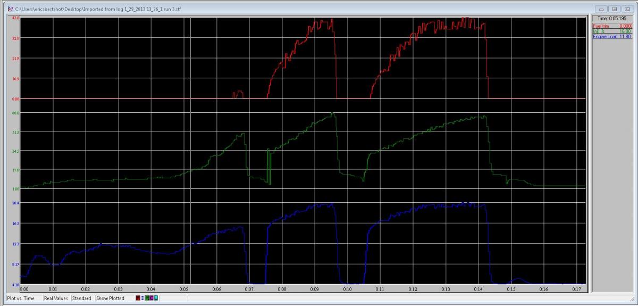Click the blue H icon in status bar
638x306 pixels.
pyautogui.click(x=142, y=299)
